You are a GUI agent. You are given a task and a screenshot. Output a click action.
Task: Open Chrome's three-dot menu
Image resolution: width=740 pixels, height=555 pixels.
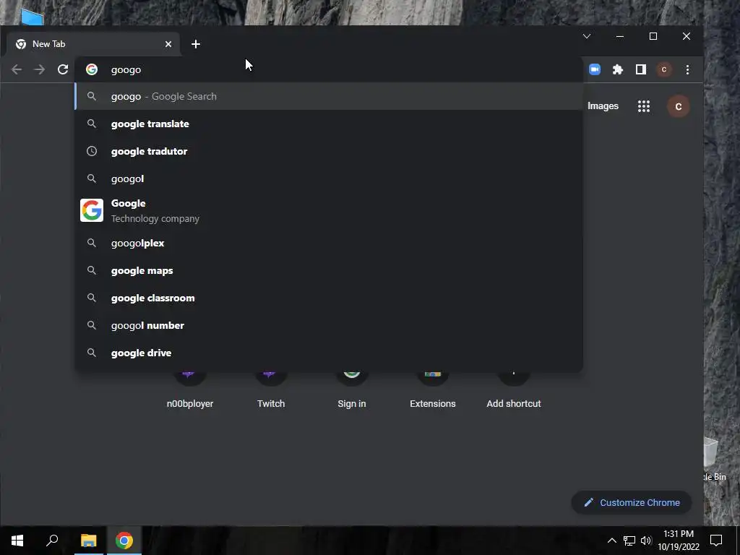point(688,69)
